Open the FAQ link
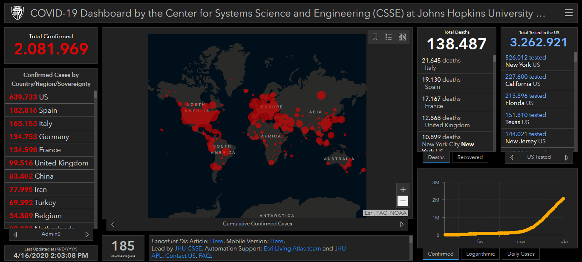582x262 pixels. point(205,256)
